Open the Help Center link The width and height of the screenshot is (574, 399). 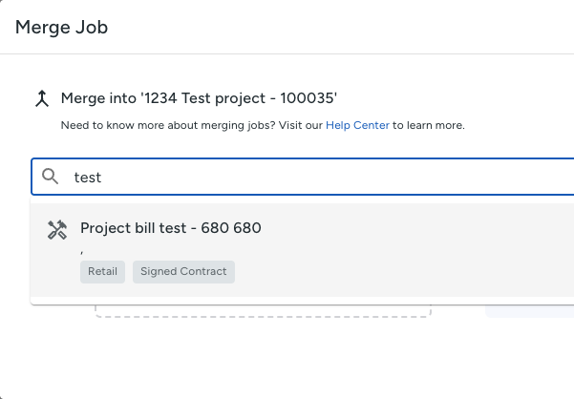(357, 125)
